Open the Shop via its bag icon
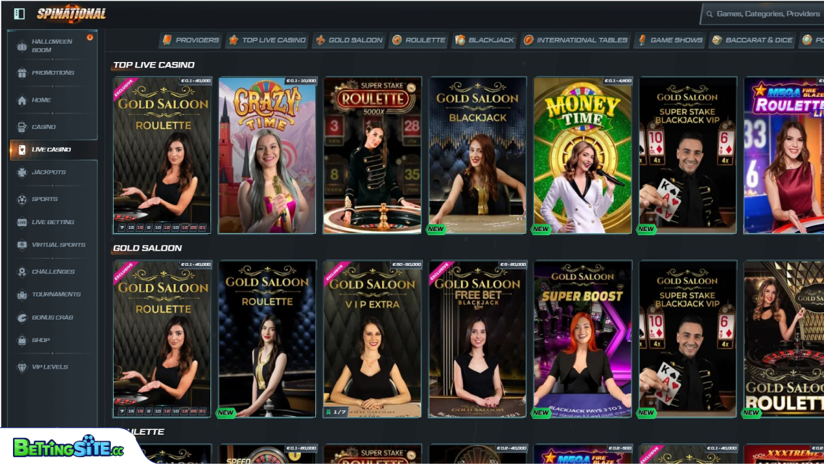Viewport: 824px width, 464px height. pos(22,340)
